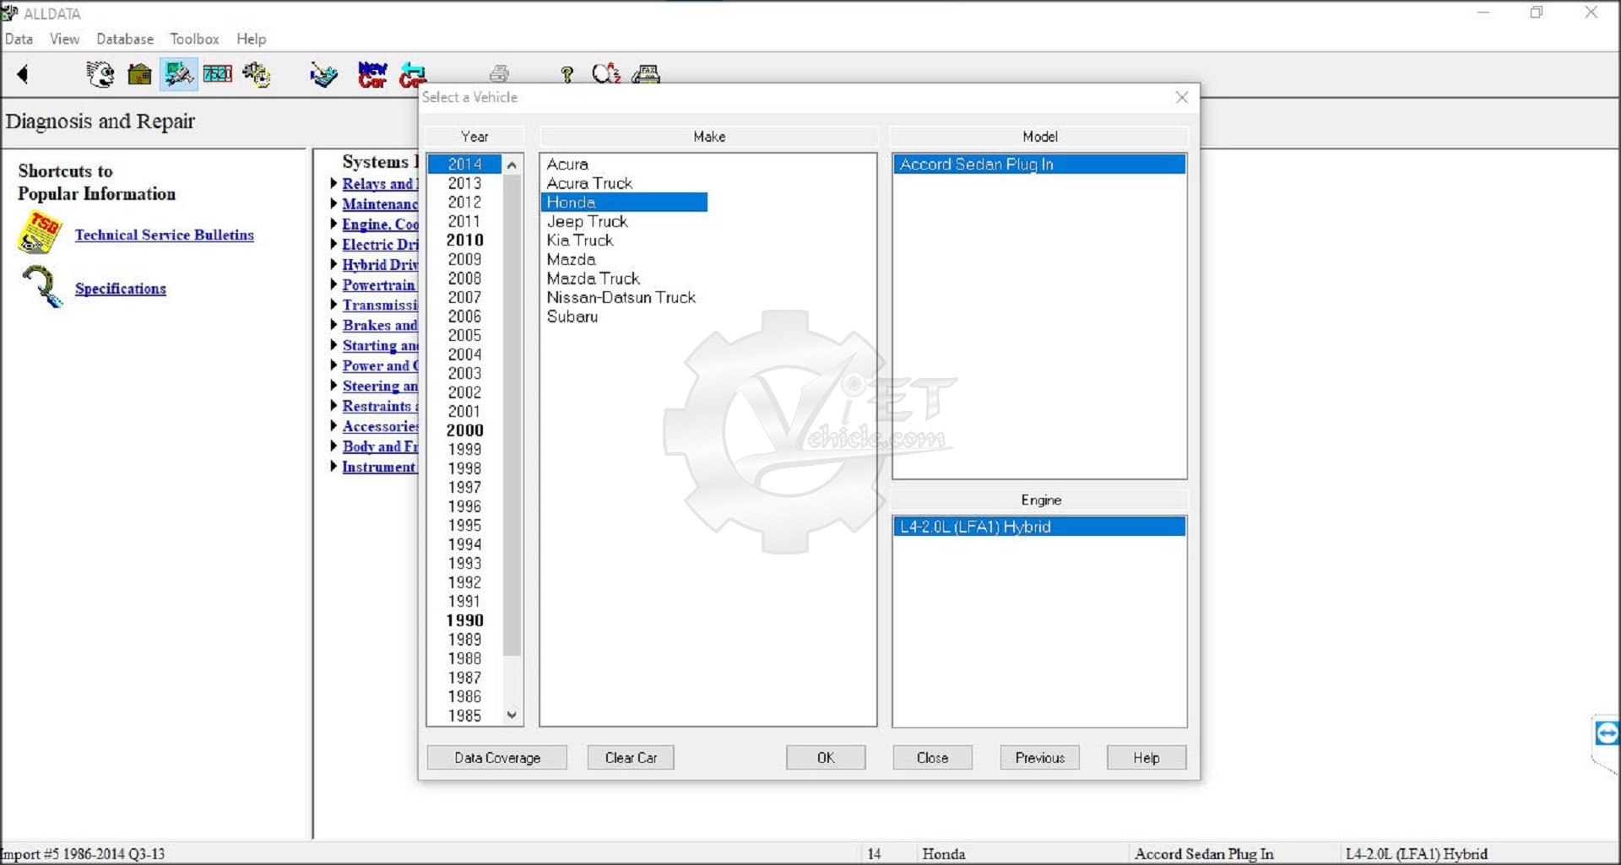Click the FAX machine toolbar icon
Screen dimensions: 1621x865
click(x=646, y=74)
